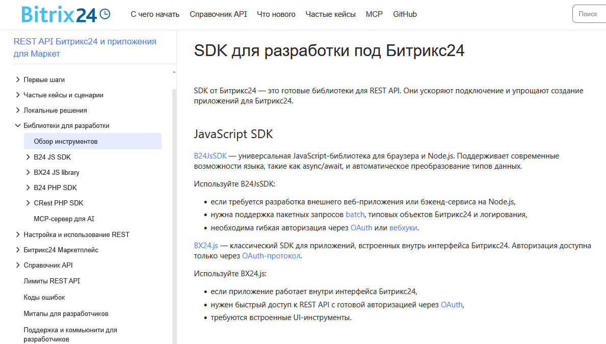Screen dimensions: 606x344
Task: Select 'Обзор инструментов' in sidebar
Action: coord(93,142)
